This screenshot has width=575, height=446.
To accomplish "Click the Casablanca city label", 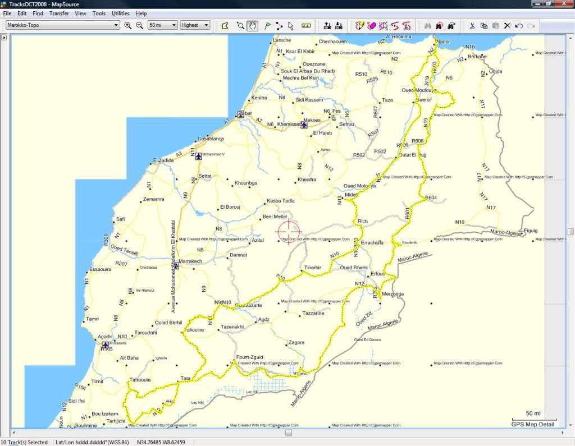I will [211, 139].
